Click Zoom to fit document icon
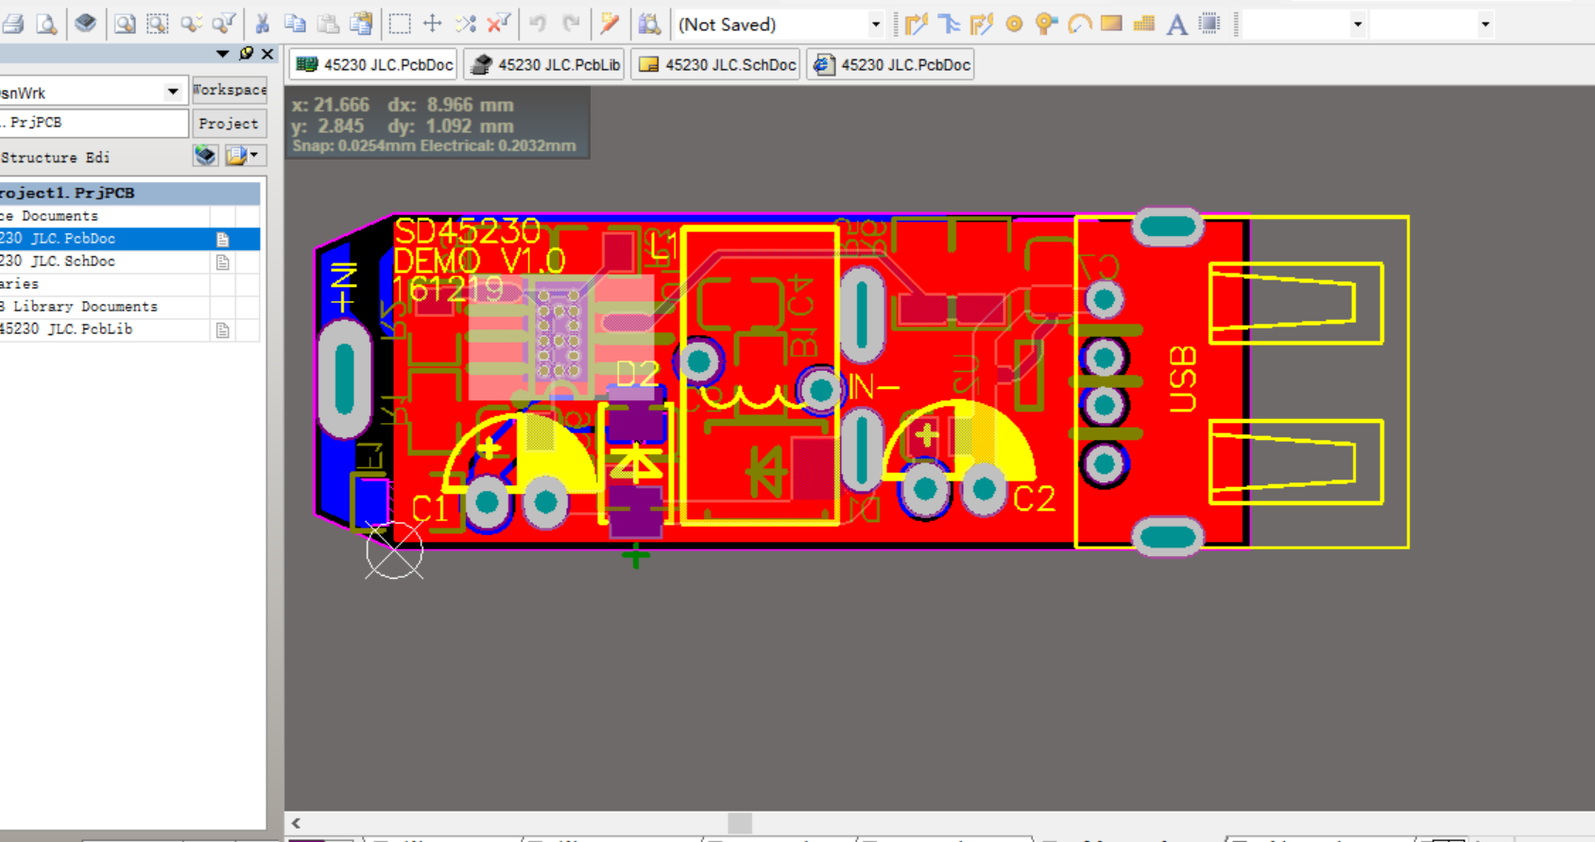This screenshot has width=1595, height=842. (x=125, y=24)
